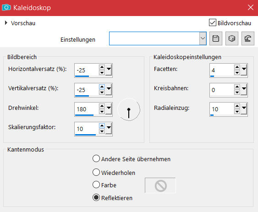Click the reset to default arrow icon
The image size is (258, 212).
247,38
